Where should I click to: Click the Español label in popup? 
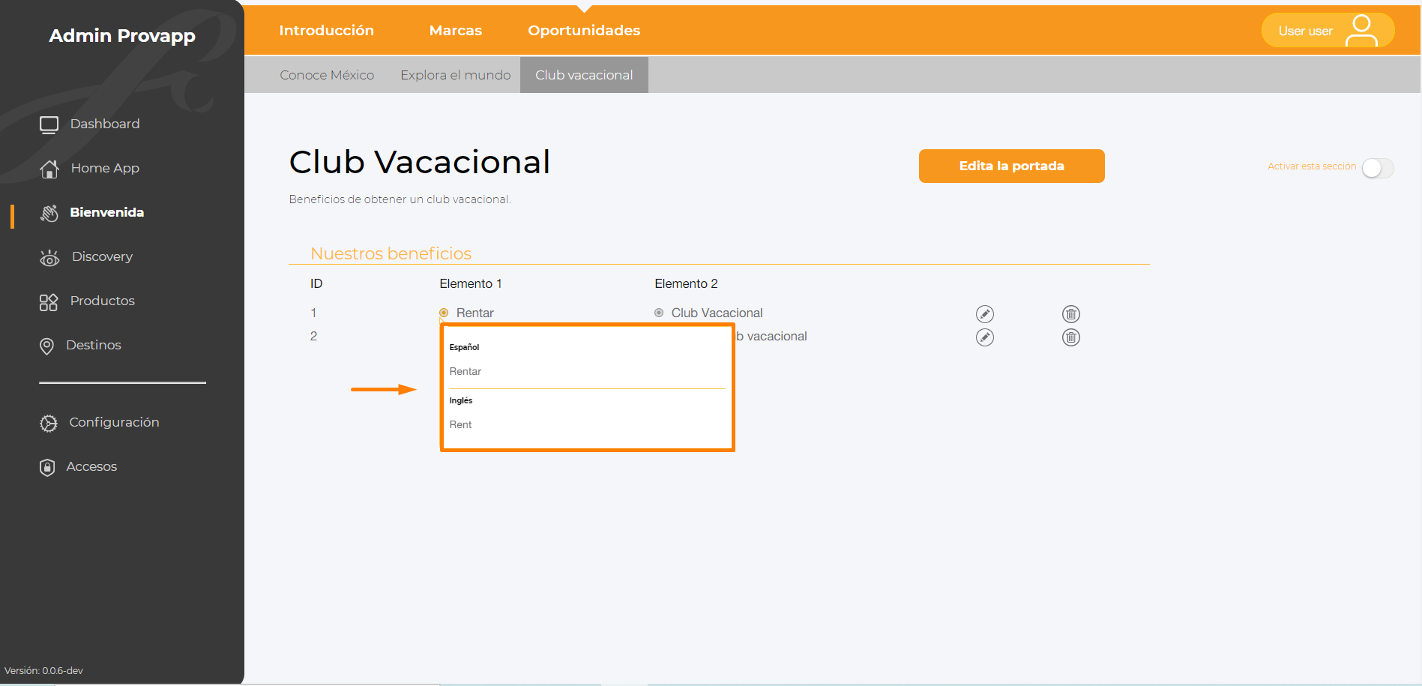[464, 347]
